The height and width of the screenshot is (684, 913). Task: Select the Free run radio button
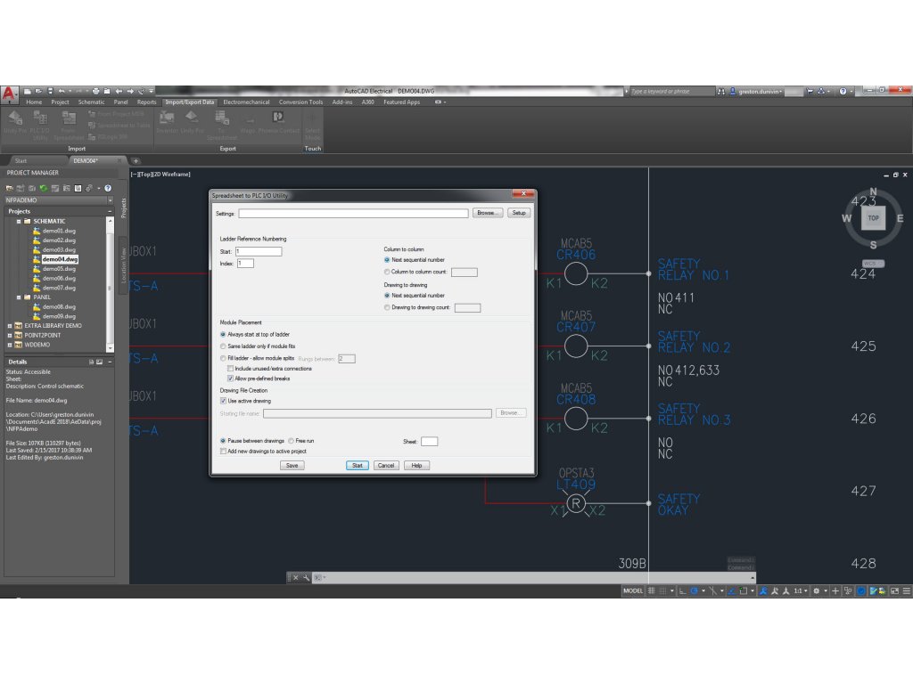pos(292,441)
